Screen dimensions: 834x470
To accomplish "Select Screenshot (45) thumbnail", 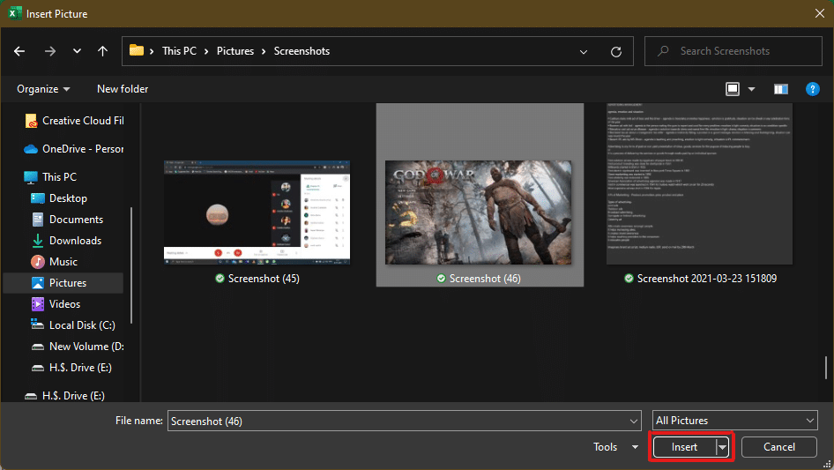I will [257, 213].
